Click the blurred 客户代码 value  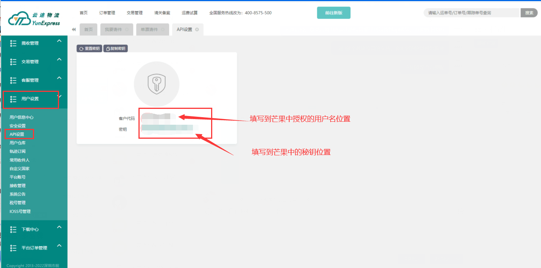pyautogui.click(x=159, y=118)
